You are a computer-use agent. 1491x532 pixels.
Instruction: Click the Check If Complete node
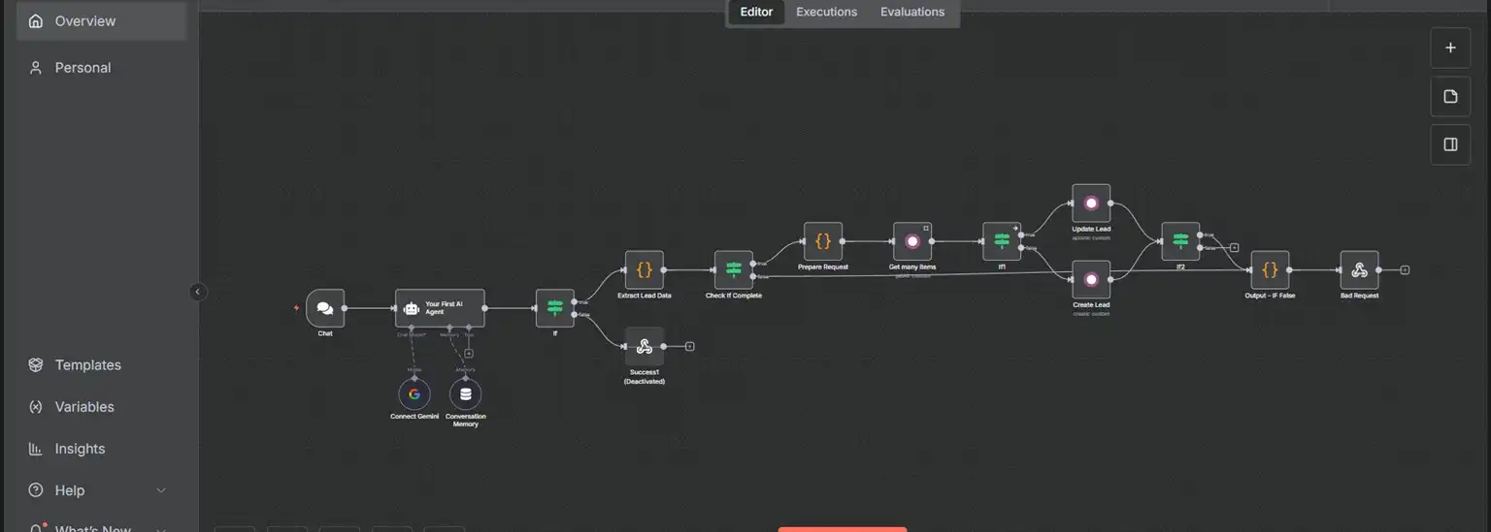[x=733, y=270]
